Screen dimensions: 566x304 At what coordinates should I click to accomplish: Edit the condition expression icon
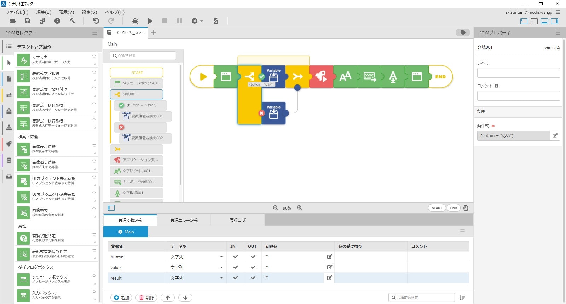point(555,136)
